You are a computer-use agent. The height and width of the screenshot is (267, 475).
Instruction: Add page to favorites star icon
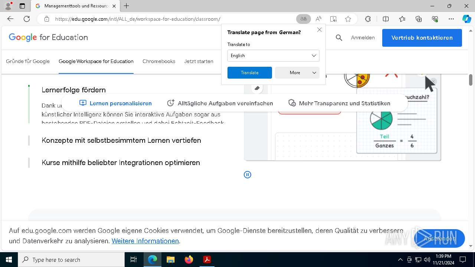click(x=348, y=19)
